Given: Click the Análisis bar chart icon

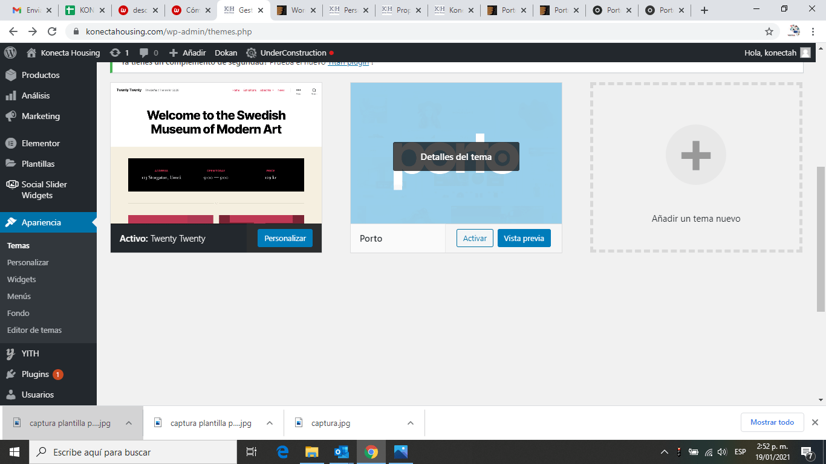Looking at the screenshot, I should (11, 95).
